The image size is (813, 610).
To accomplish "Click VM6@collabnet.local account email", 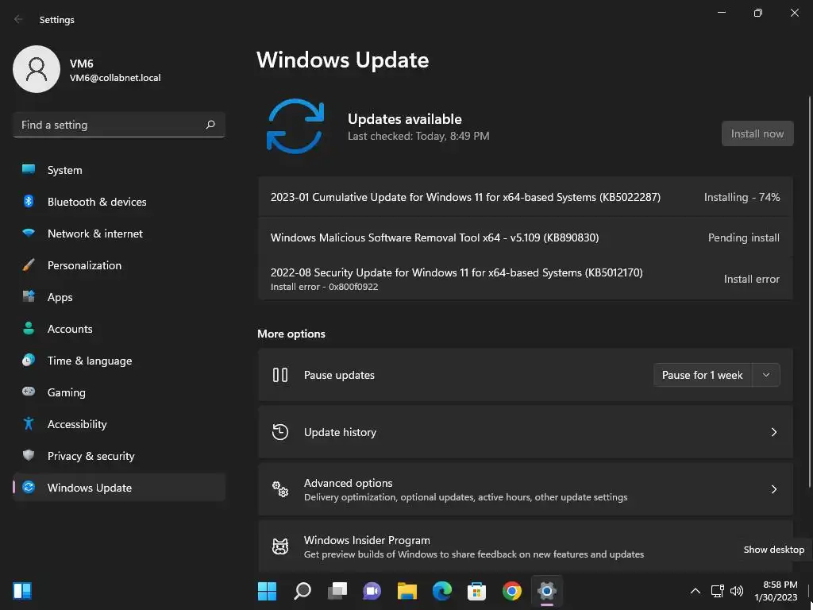I will (115, 78).
